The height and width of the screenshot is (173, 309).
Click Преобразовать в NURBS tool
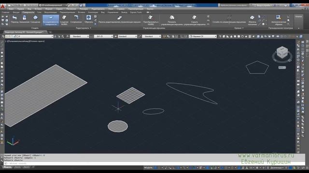151,20
